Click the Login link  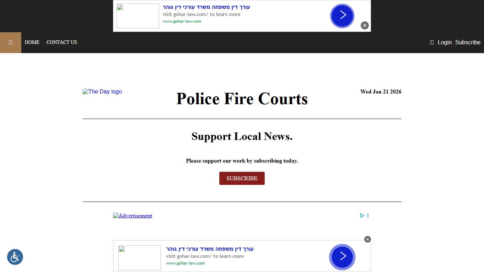click(x=445, y=42)
